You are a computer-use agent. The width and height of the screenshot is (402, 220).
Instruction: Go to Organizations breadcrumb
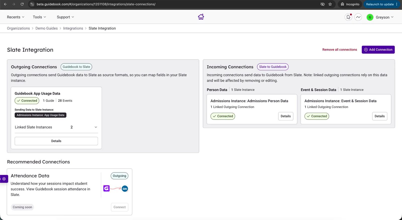(18, 28)
